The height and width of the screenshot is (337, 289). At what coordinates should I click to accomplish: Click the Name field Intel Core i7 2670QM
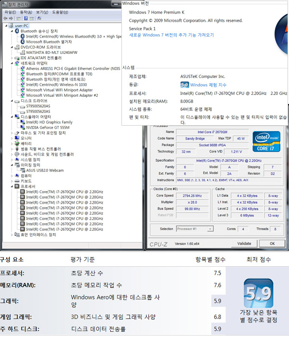(x=212, y=132)
